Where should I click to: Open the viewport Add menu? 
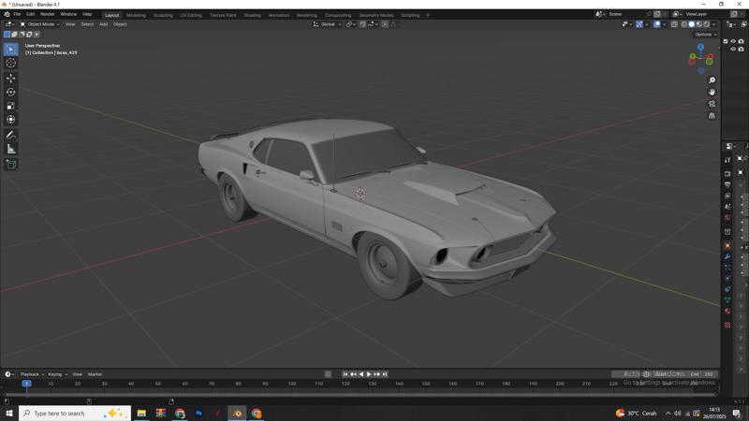(x=103, y=24)
